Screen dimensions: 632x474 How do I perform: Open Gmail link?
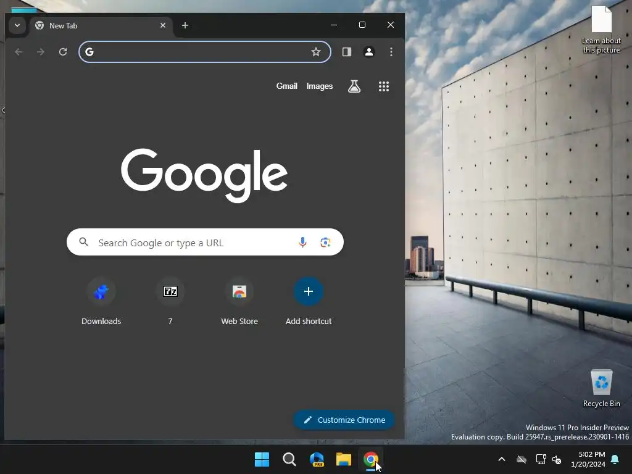point(286,86)
